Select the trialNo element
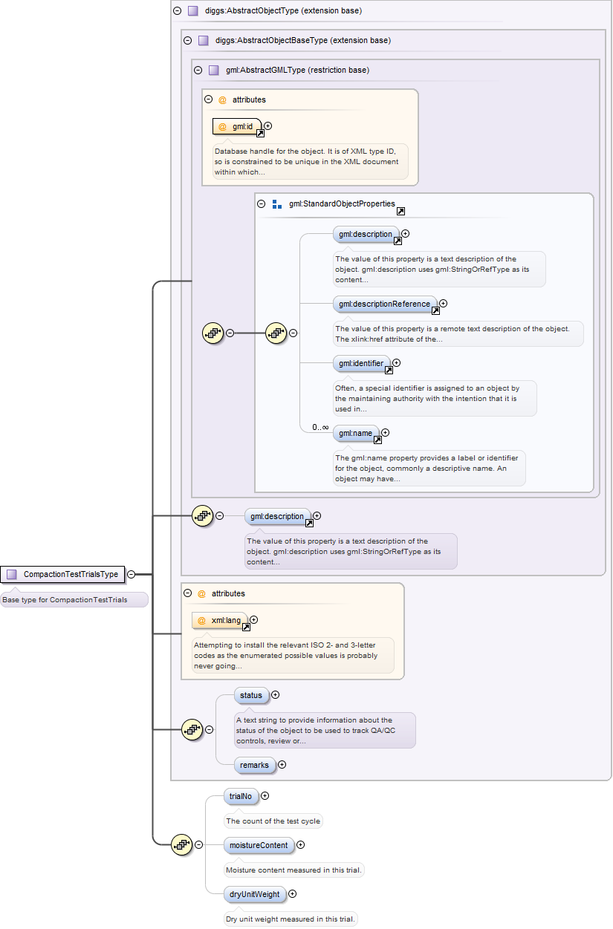The height and width of the screenshot is (929, 613). click(x=240, y=796)
